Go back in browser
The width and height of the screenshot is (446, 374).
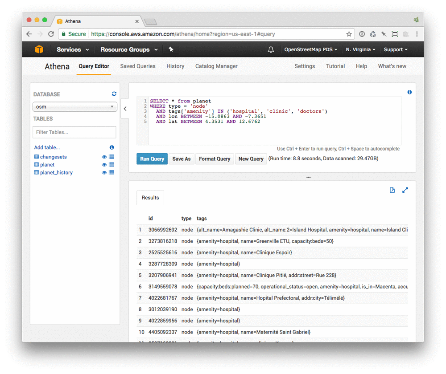point(29,34)
